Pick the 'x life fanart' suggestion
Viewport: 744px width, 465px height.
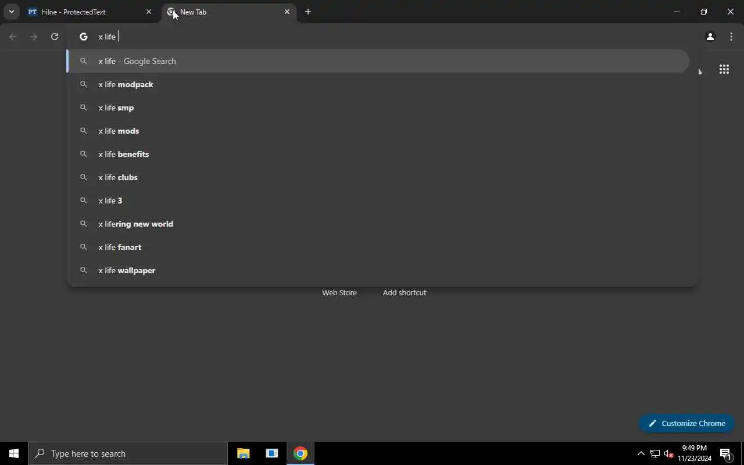point(378,247)
